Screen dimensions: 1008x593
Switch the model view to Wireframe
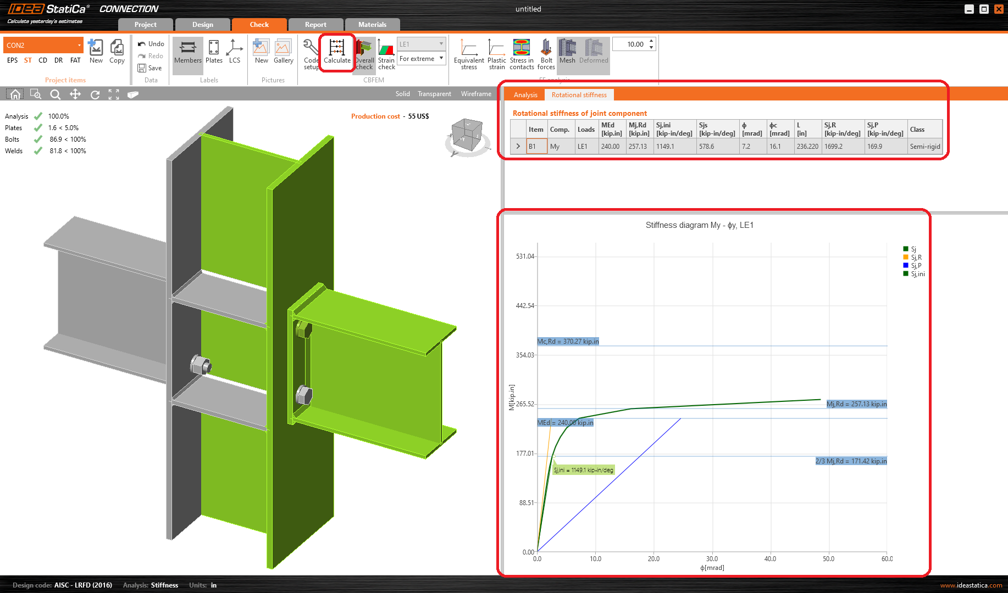476,94
